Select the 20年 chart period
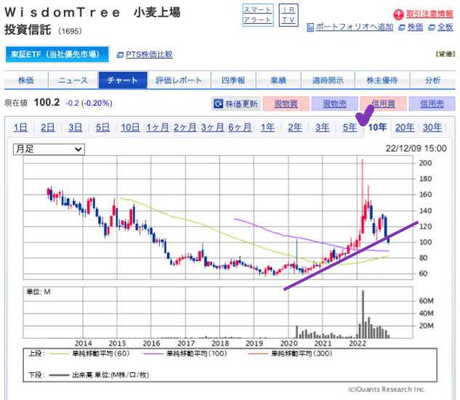 405,128
